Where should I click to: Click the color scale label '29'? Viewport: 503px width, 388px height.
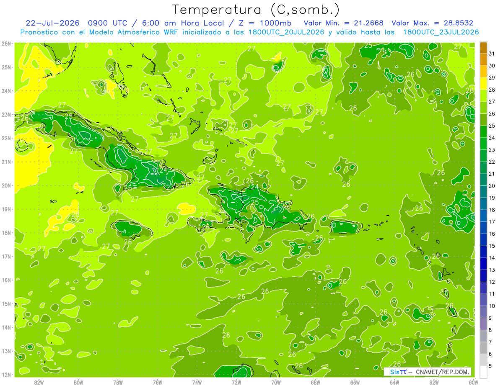492,77
